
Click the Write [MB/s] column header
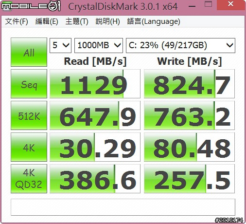click(190, 61)
